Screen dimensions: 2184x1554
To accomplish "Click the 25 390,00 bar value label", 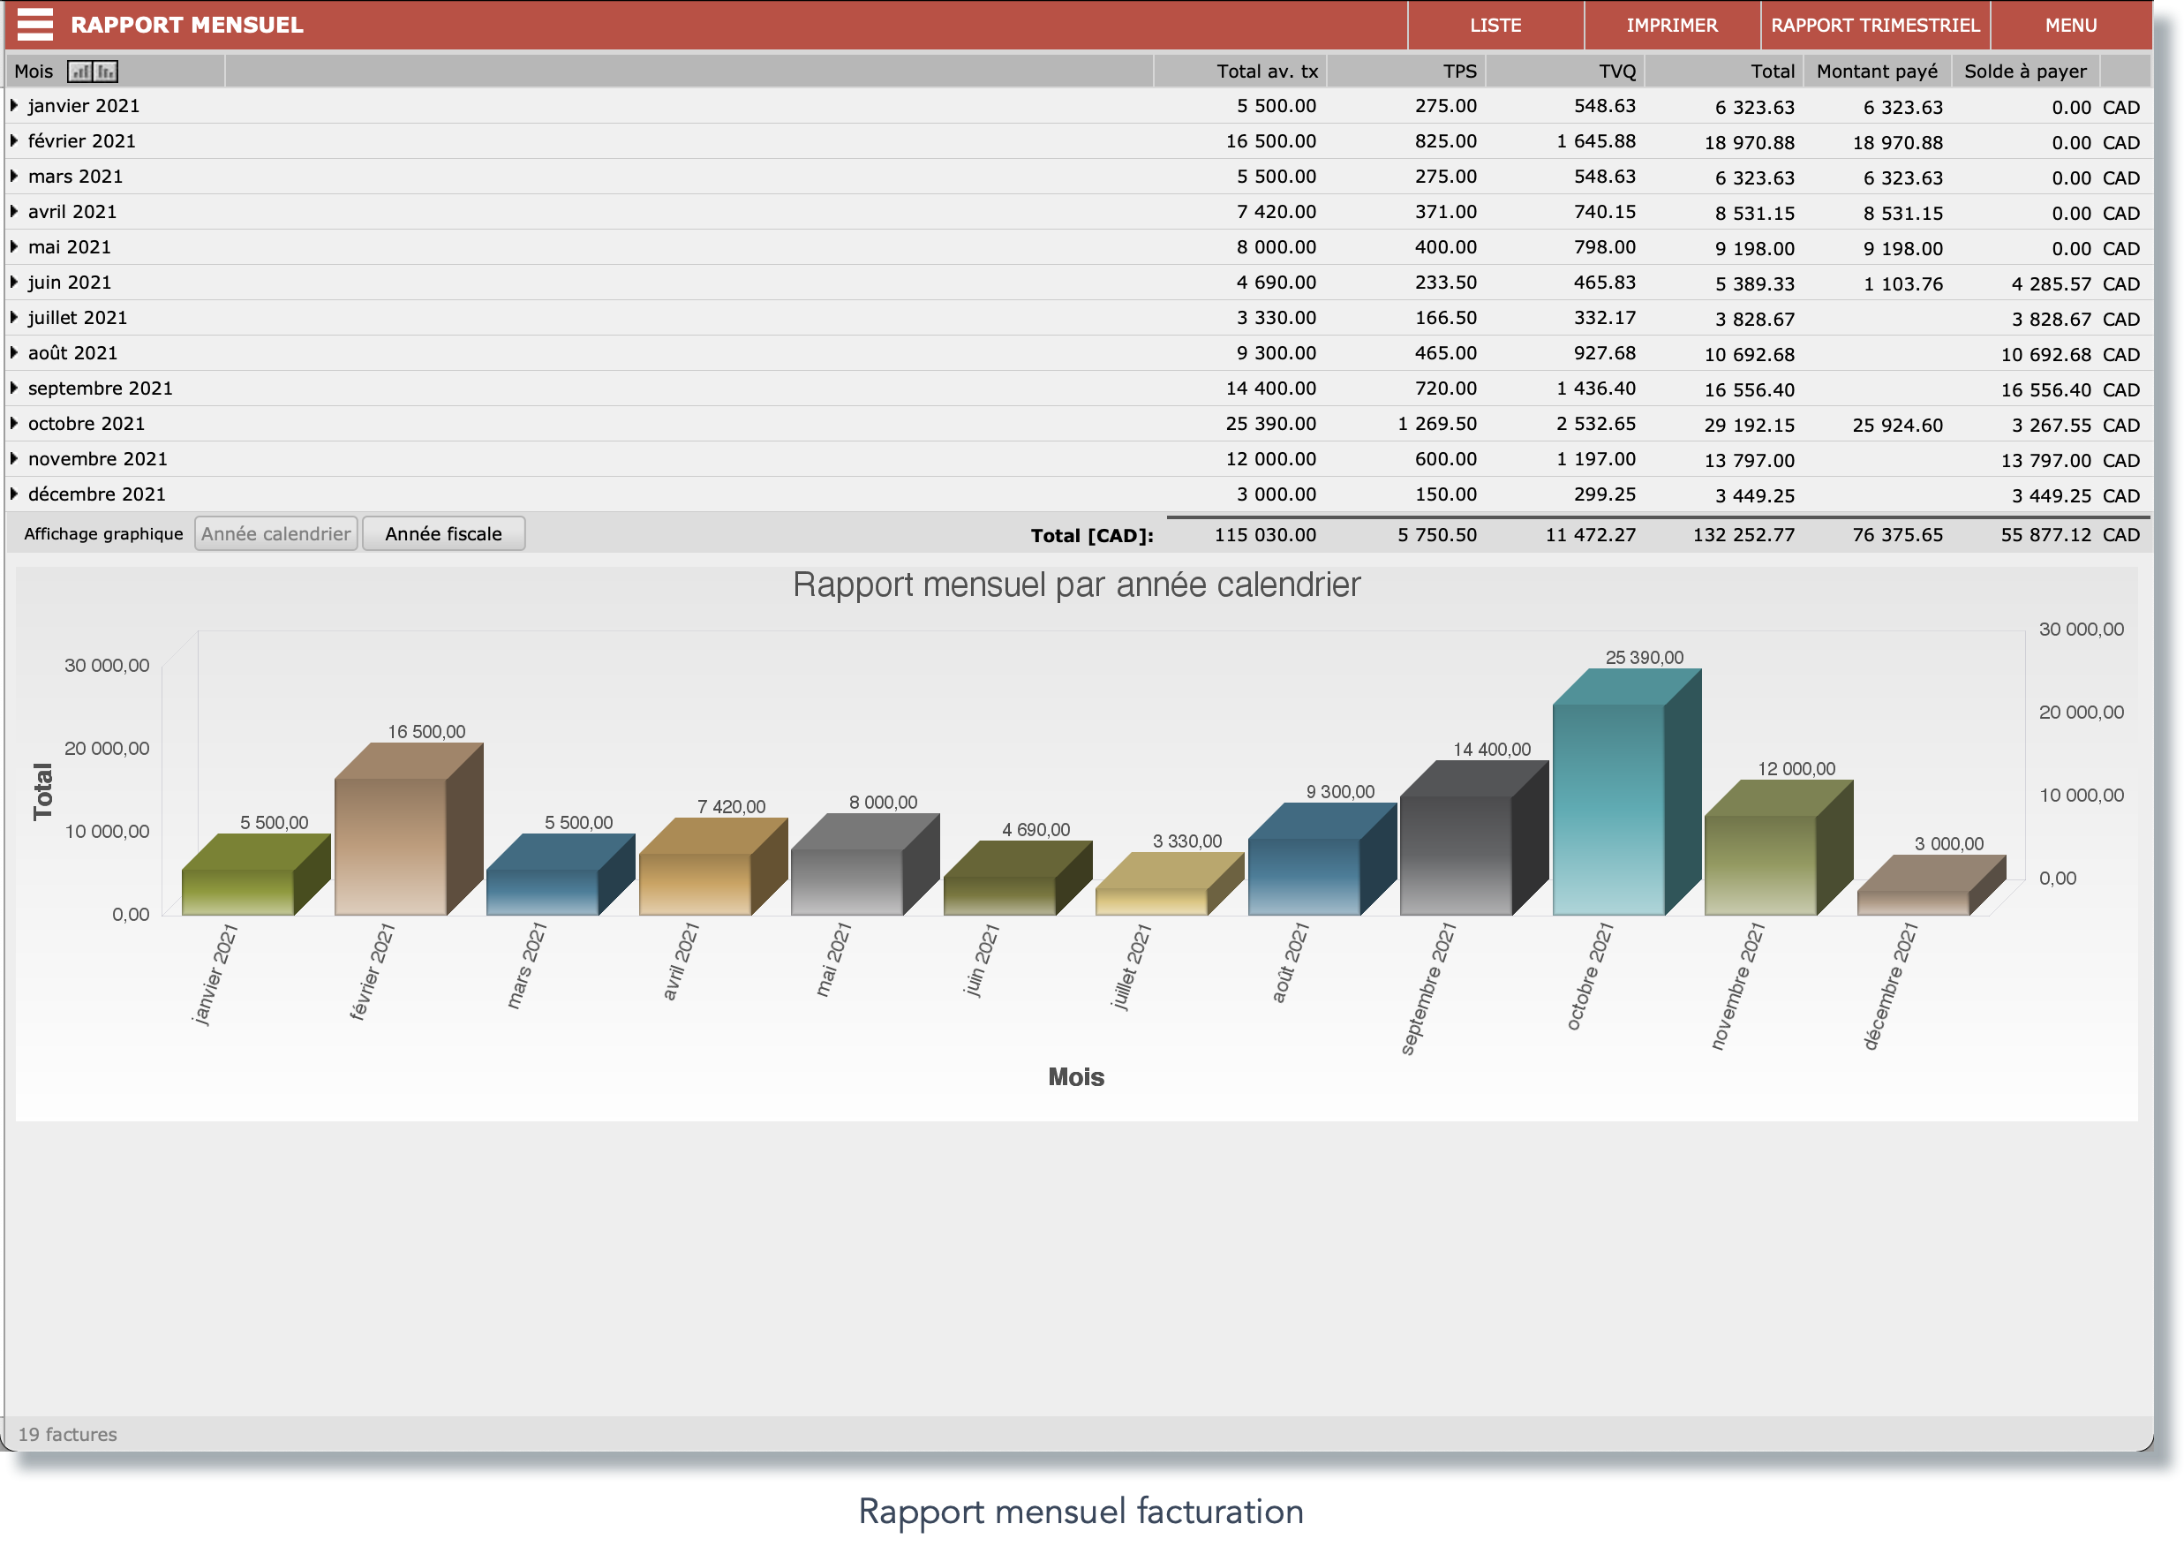I will [x=1644, y=658].
